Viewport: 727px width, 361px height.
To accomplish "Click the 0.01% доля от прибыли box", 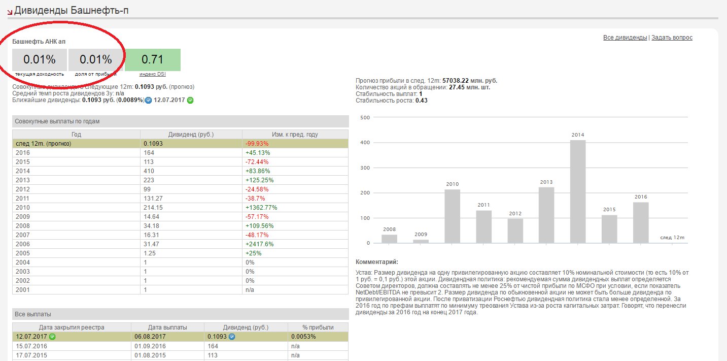I will pos(96,60).
